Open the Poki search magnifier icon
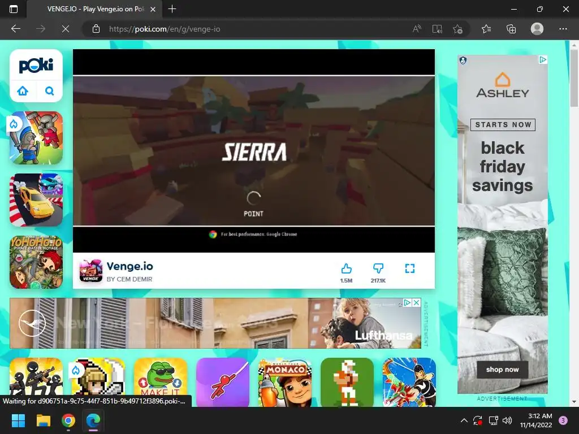579x434 pixels. (50, 91)
